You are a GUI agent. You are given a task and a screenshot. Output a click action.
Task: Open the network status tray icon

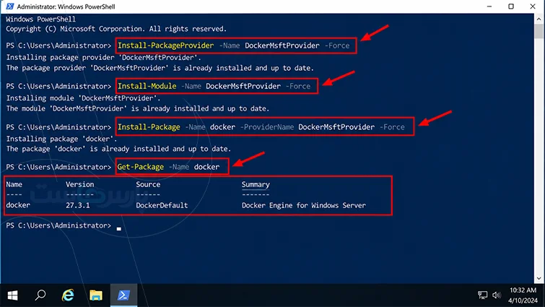point(482,295)
